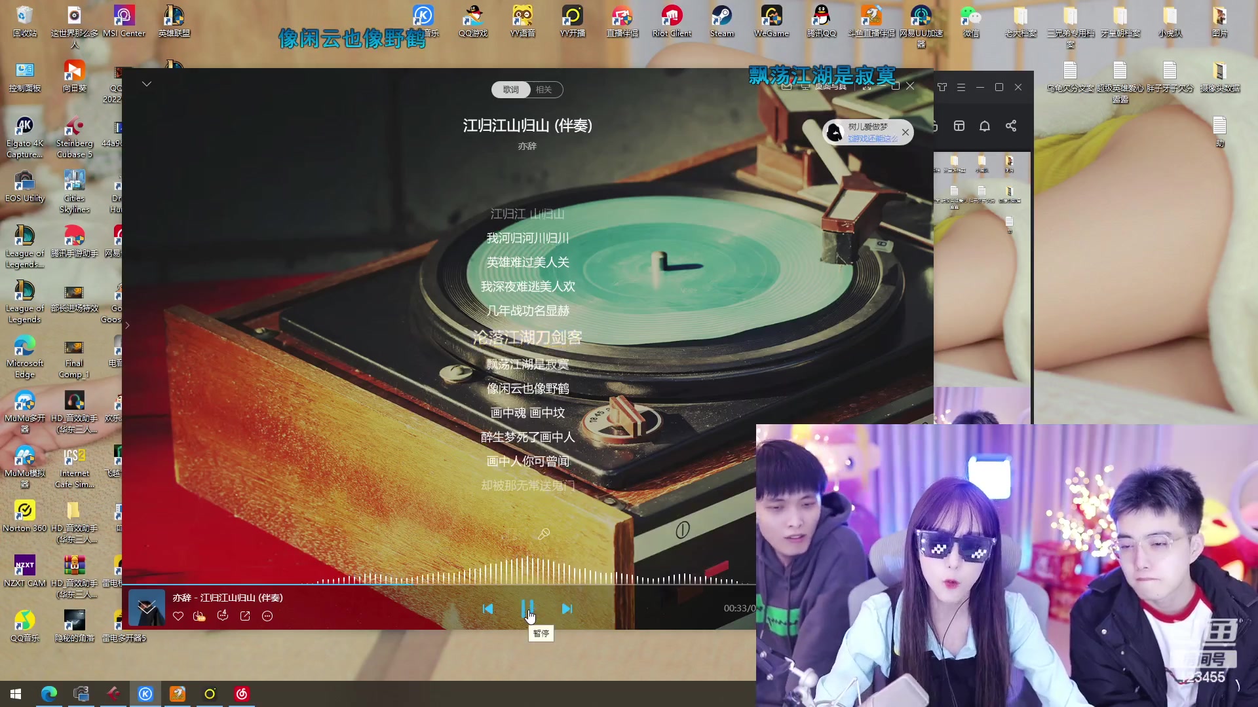
Task: Click the lyric line 我深夜难逃美人欢
Action: [x=527, y=287]
